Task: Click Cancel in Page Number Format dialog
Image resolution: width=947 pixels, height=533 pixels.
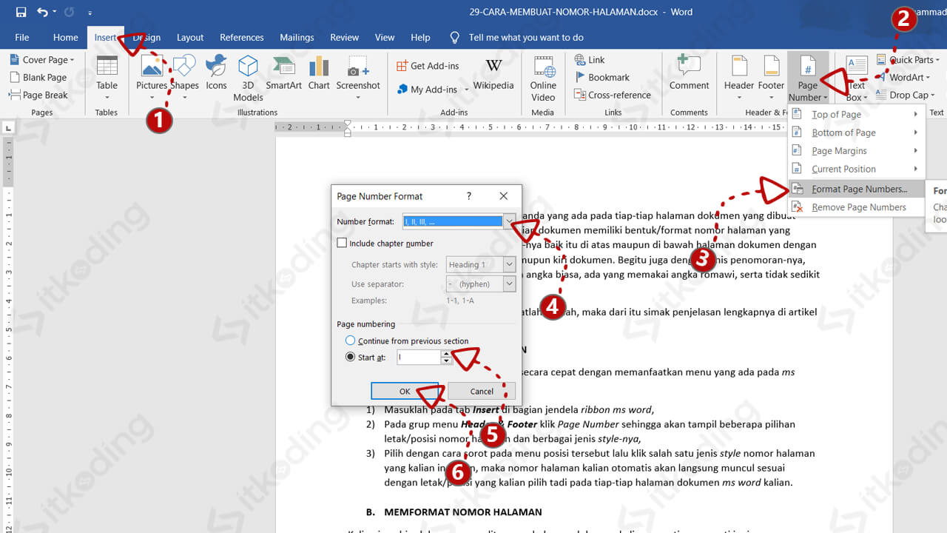Action: coord(482,391)
